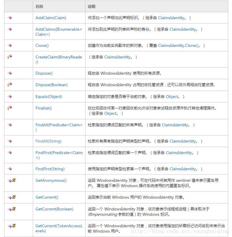Open the GetAnonymous() method link
The width and height of the screenshot is (232, 237).
pos(51,180)
